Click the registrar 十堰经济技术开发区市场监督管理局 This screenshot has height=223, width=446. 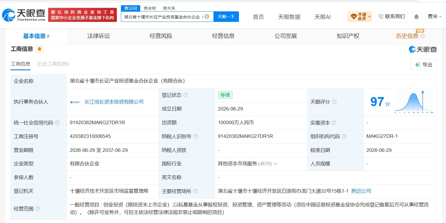tap(109, 191)
